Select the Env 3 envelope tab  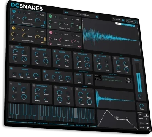tap(143, 123)
